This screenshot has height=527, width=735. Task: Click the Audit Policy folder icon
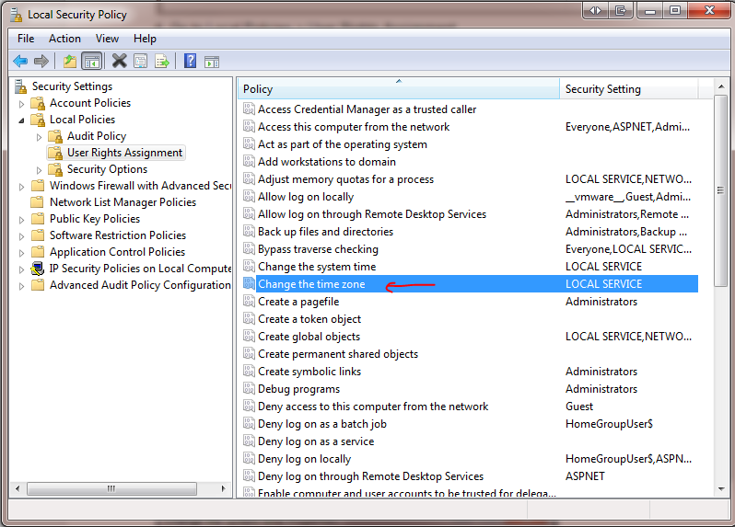55,136
